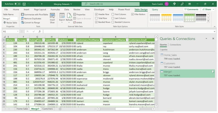The height and width of the screenshot is (113, 218).
Task: Close the Queries & Connections pane
Action: pyautogui.click(x=213, y=39)
